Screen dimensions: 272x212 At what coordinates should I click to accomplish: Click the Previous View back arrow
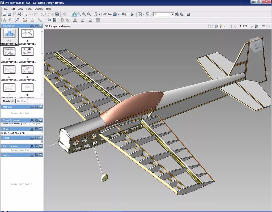[x=263, y=26]
